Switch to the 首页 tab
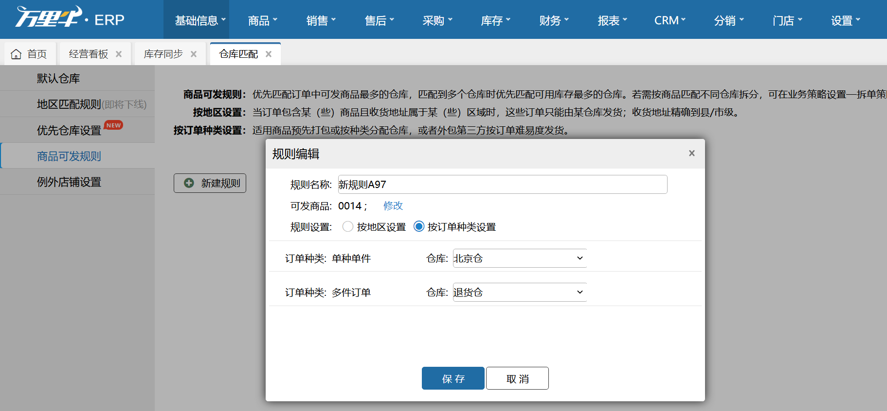The width and height of the screenshot is (887, 411). click(30, 54)
